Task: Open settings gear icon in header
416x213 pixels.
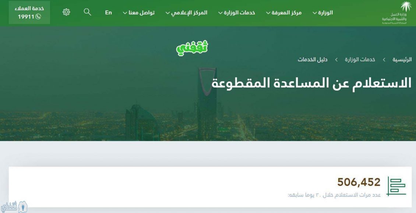Action: [66, 12]
